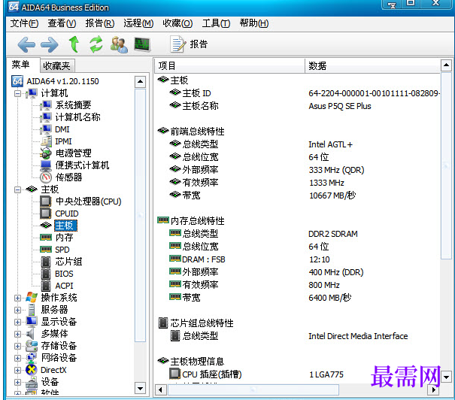
Task: Expand the 显示设备 tree node
Action: coord(17,322)
